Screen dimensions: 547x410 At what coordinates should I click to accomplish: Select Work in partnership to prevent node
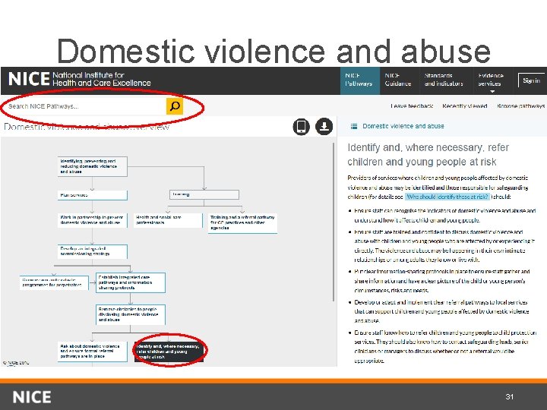93,220
